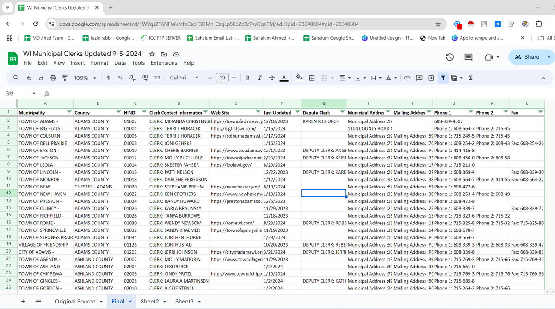Screen dimensions: 555x309
Task: Click the font size field
Action: [222, 78]
